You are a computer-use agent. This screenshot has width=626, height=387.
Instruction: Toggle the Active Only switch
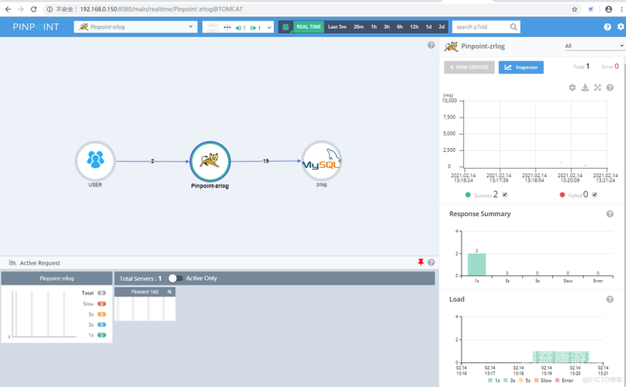point(175,278)
